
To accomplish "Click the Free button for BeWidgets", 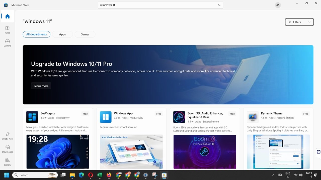I will click(85, 114).
